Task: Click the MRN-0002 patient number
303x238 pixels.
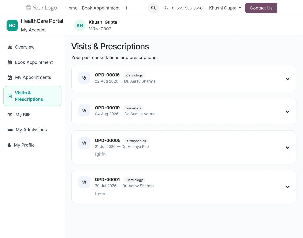Action: point(100,29)
